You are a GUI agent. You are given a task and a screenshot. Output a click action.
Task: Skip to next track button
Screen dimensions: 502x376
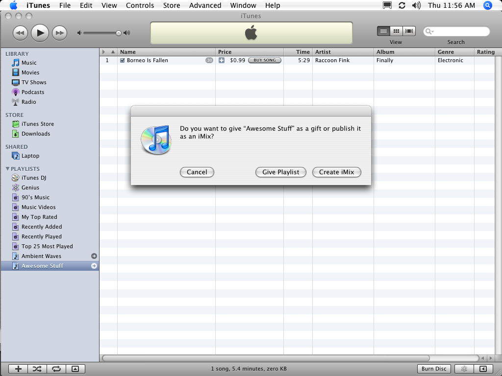click(59, 33)
